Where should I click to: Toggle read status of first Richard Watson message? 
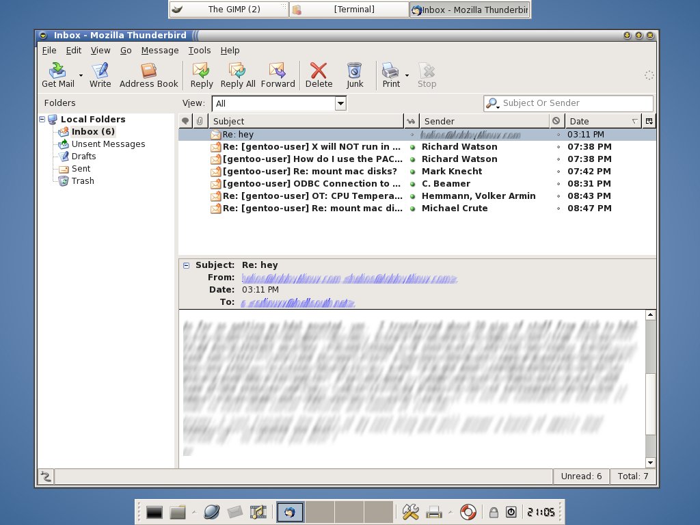pyautogui.click(x=412, y=147)
